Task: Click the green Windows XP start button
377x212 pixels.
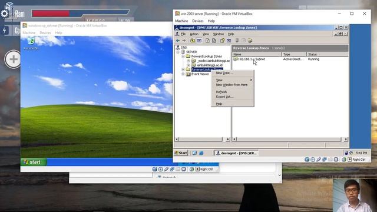Action: click(x=34, y=162)
